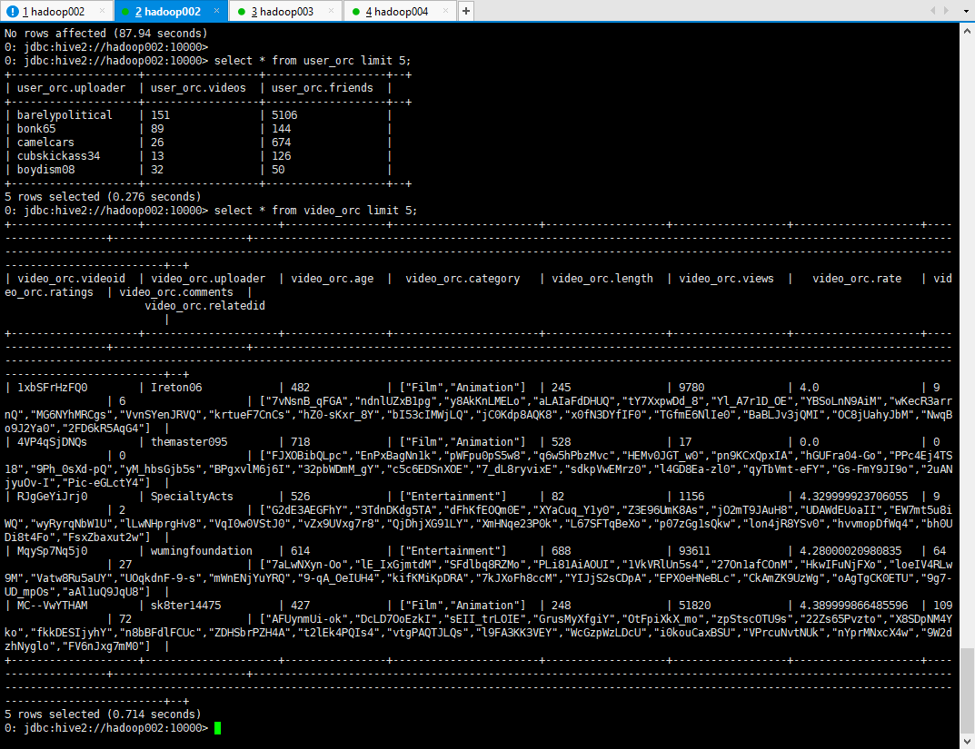The image size is (975, 749).
Task: Close the 2 hadoop002 tab
Action: 216,11
